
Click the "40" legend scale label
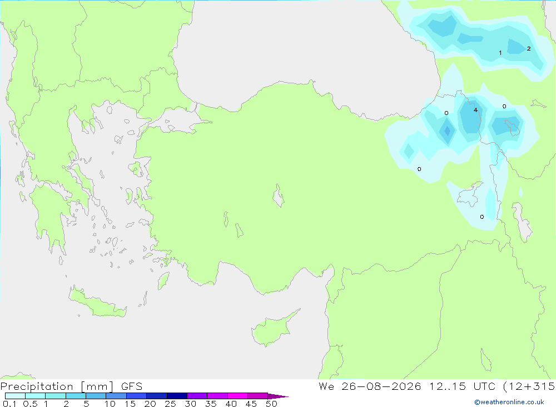point(231,404)
